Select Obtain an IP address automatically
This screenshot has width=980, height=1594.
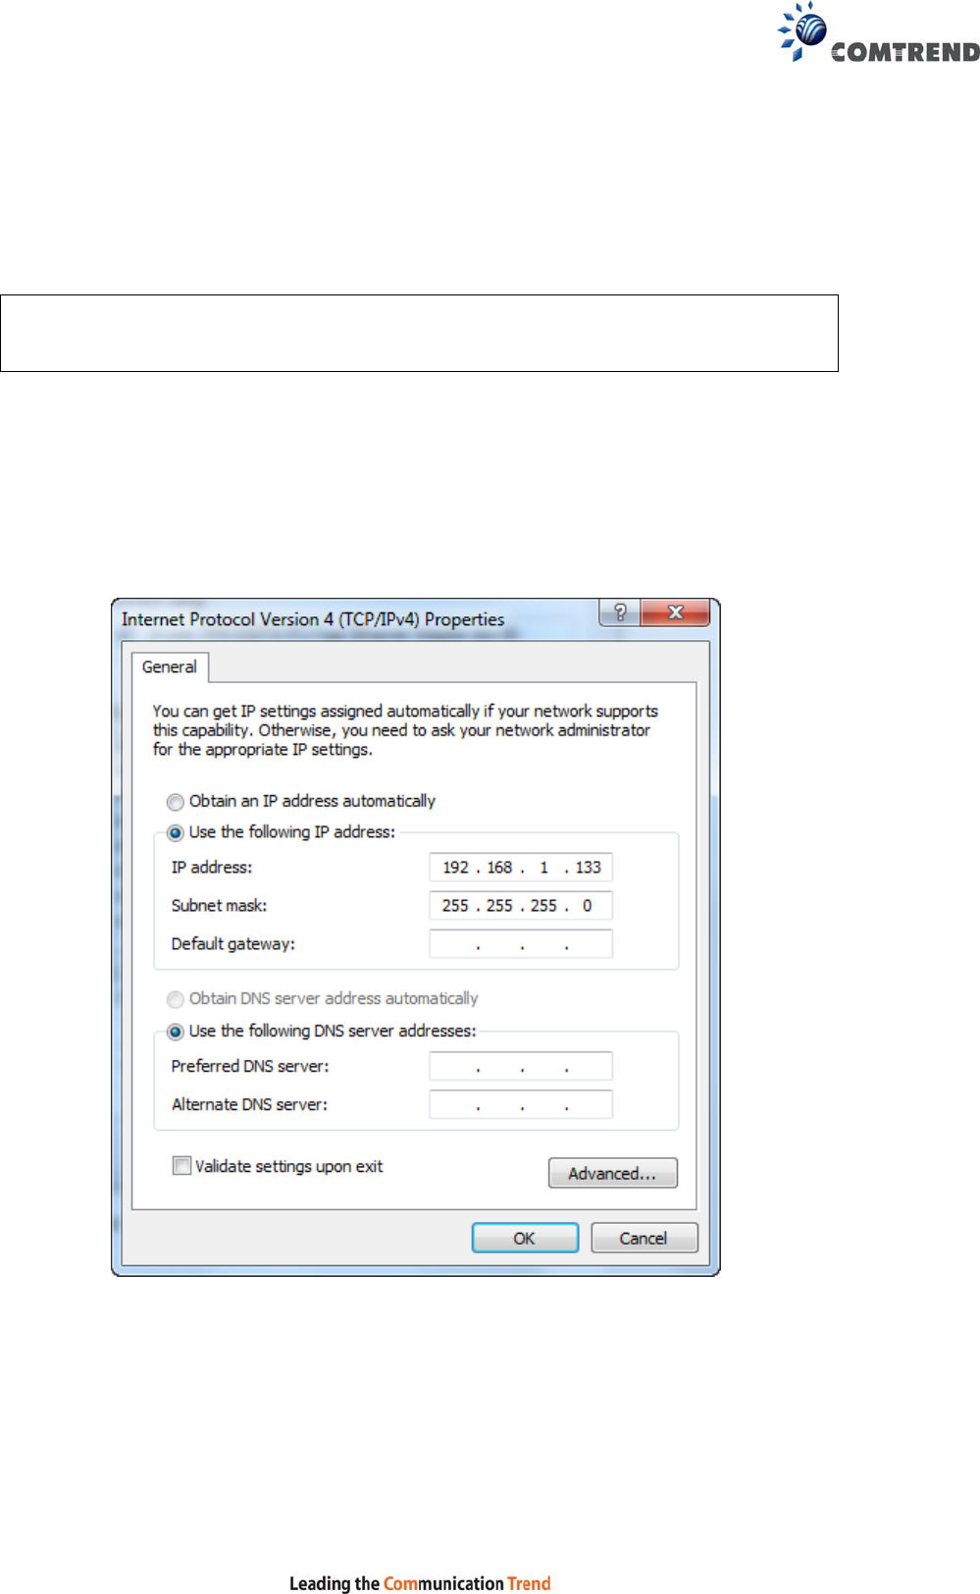176,802
